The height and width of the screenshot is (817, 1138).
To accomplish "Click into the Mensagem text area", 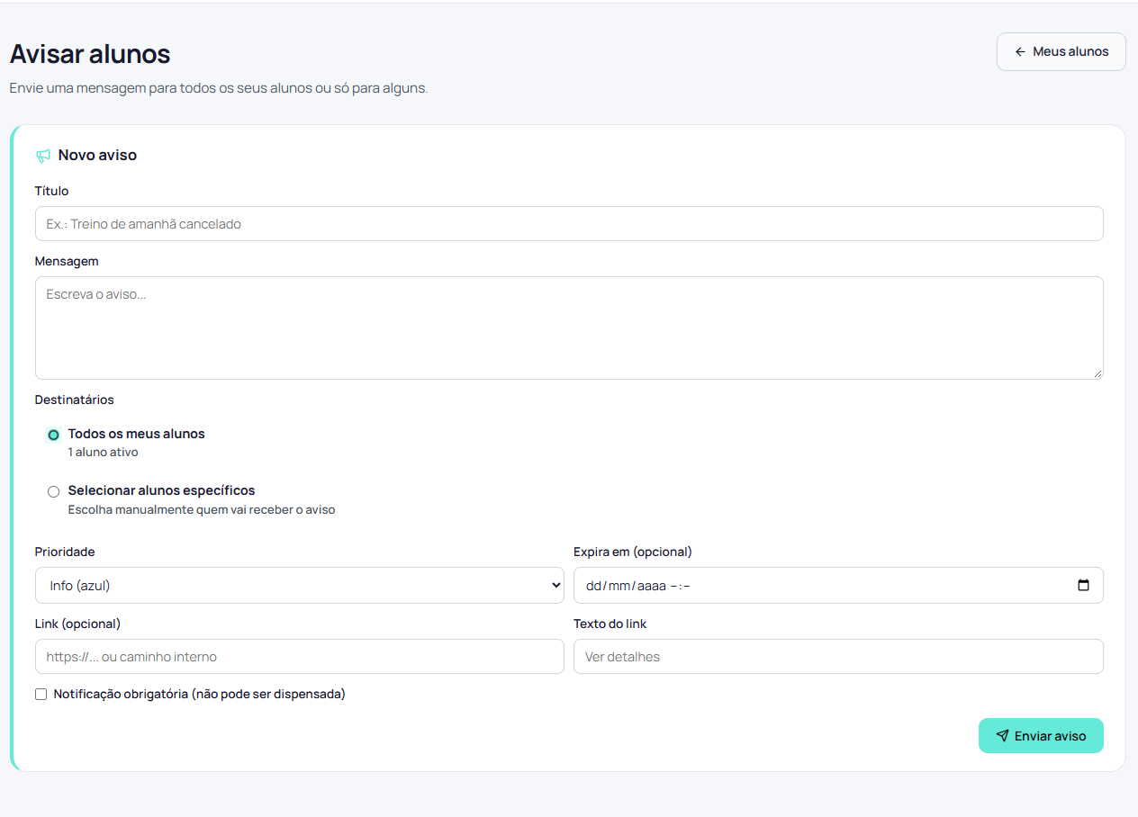I will [569, 328].
